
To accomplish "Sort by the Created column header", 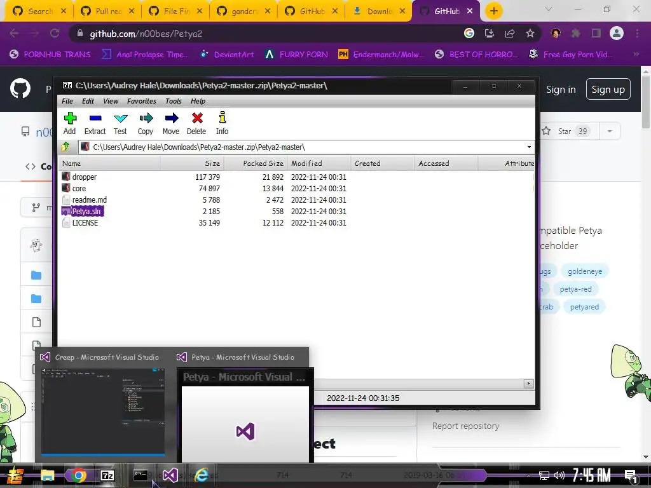I will [x=382, y=163].
